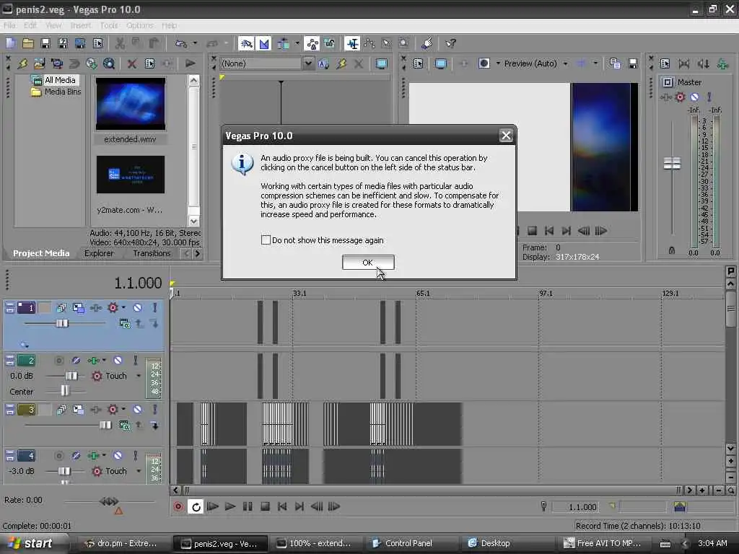Switch to the Transitions tab
Image resolution: width=739 pixels, height=554 pixels.
pos(152,253)
